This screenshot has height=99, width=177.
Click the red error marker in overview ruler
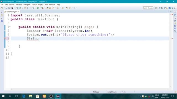pos(172,38)
